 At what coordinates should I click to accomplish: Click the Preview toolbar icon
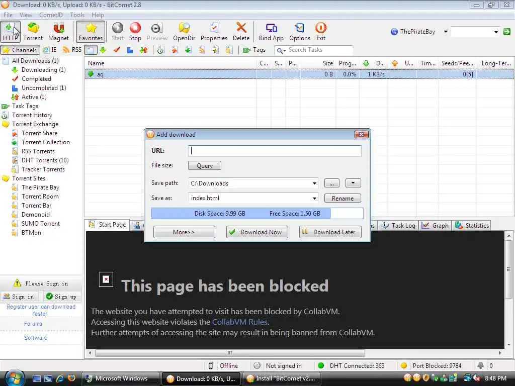pyautogui.click(x=157, y=32)
